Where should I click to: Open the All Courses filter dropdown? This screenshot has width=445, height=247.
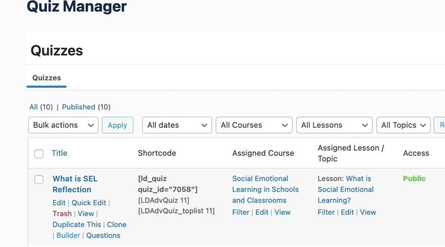(x=254, y=125)
